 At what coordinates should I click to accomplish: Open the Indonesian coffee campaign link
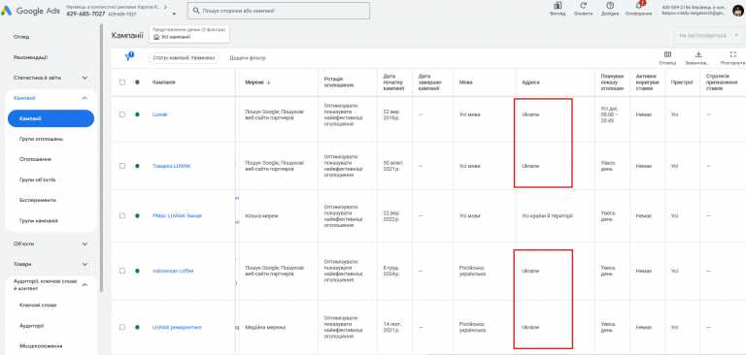coord(173,271)
